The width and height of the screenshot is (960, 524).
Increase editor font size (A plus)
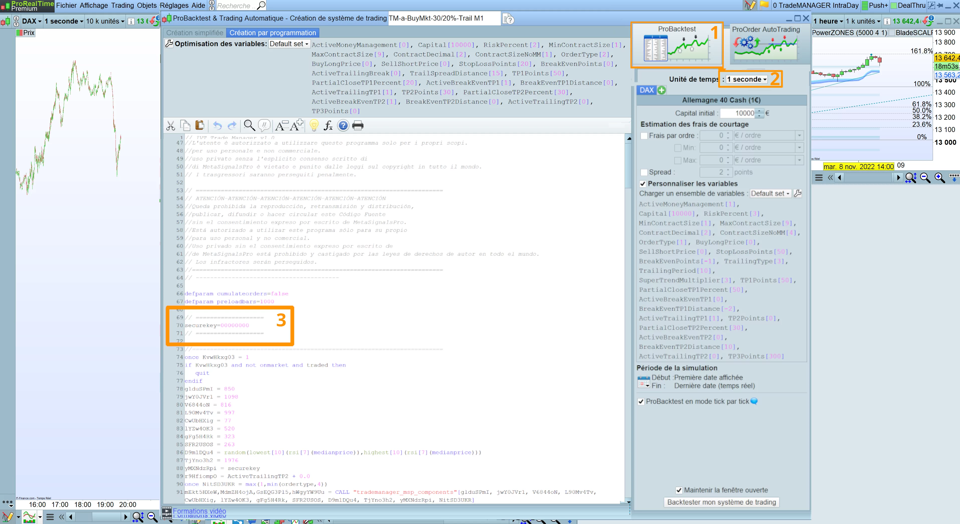click(297, 125)
